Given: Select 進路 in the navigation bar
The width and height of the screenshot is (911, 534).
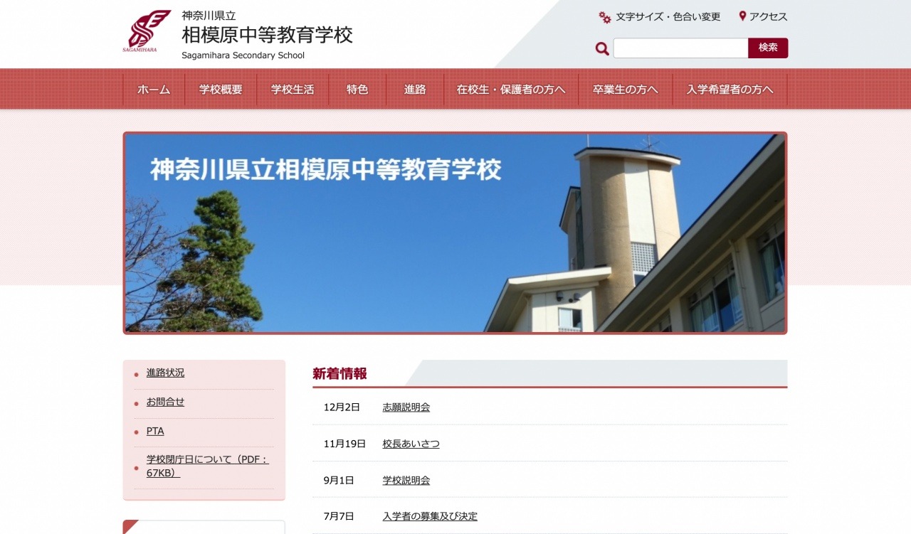Looking at the screenshot, I should point(415,90).
